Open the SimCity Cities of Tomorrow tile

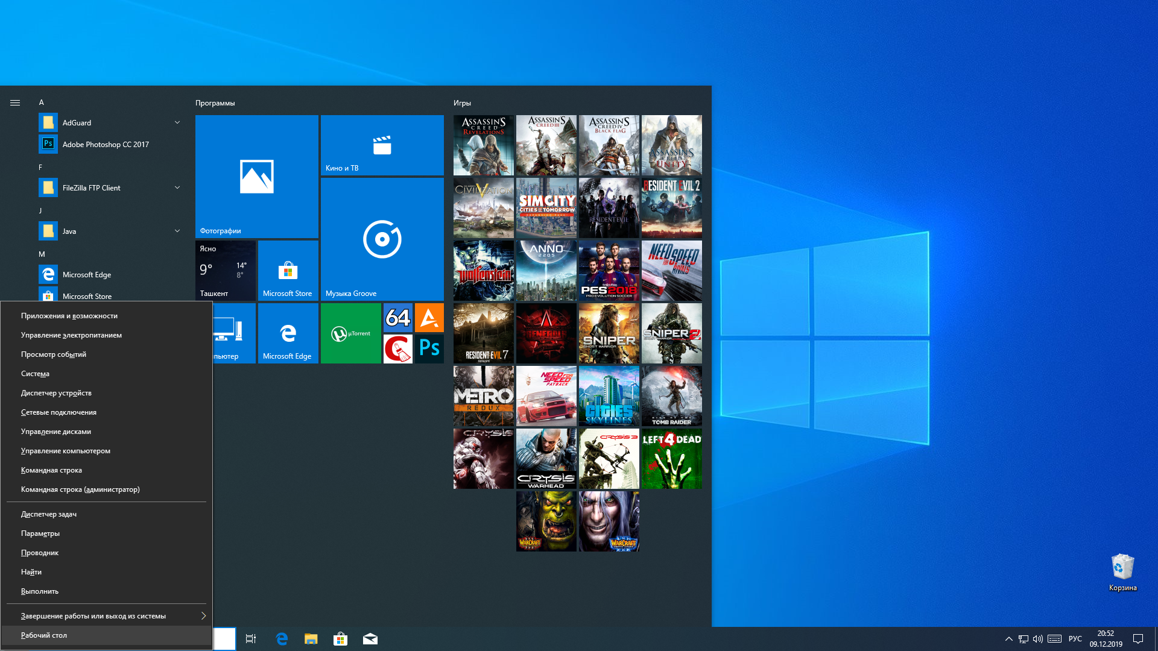pyautogui.click(x=546, y=208)
